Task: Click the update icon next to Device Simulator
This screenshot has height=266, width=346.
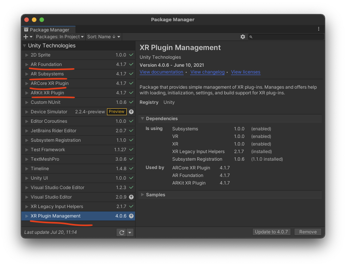Action: point(131,112)
